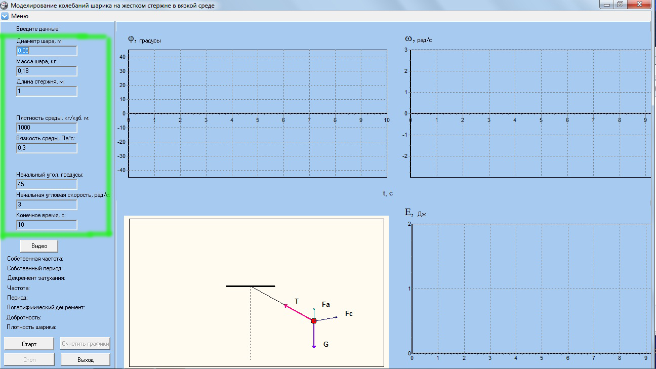656x369 pixels.
Task: Edit the Вязкость среды input field
Action: (x=47, y=148)
